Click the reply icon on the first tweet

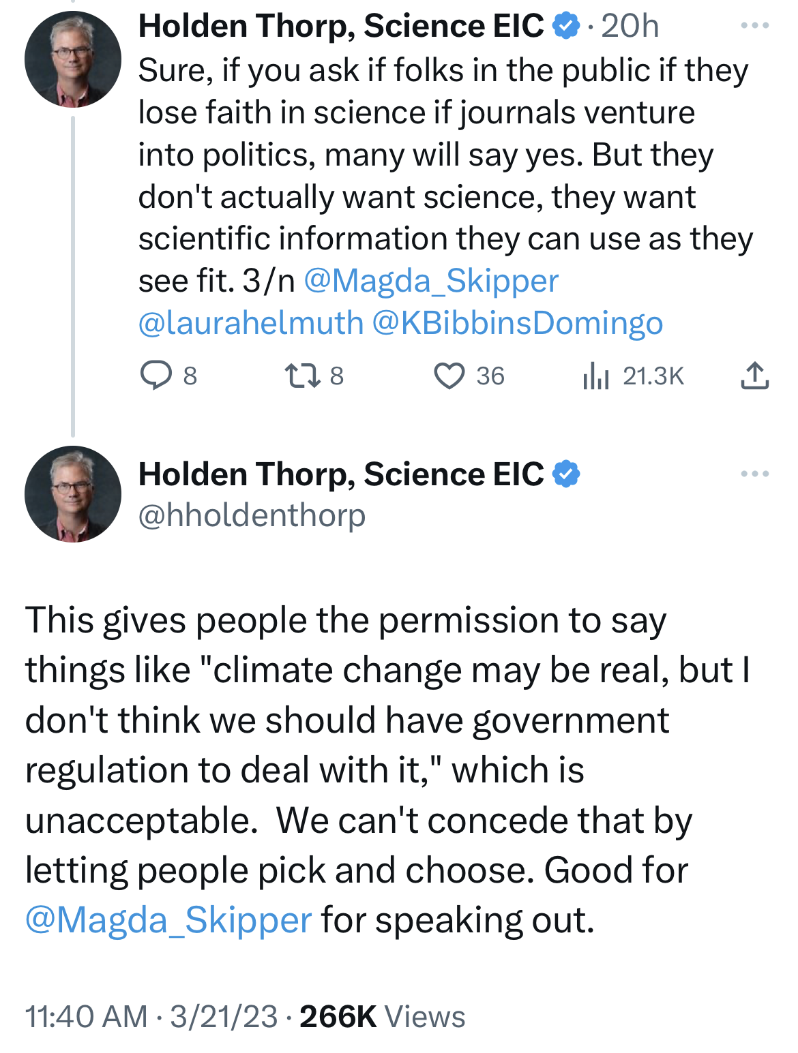click(156, 376)
